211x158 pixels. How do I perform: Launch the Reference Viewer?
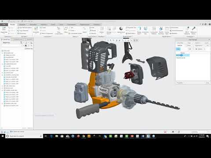(x=193, y=30)
